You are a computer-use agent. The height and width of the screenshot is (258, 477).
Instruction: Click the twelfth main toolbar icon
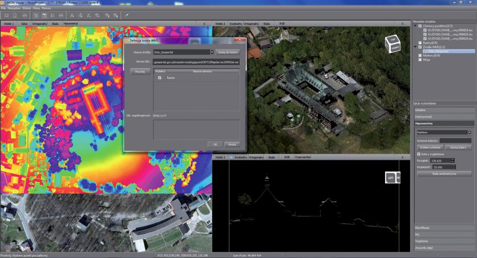[x=108, y=15]
